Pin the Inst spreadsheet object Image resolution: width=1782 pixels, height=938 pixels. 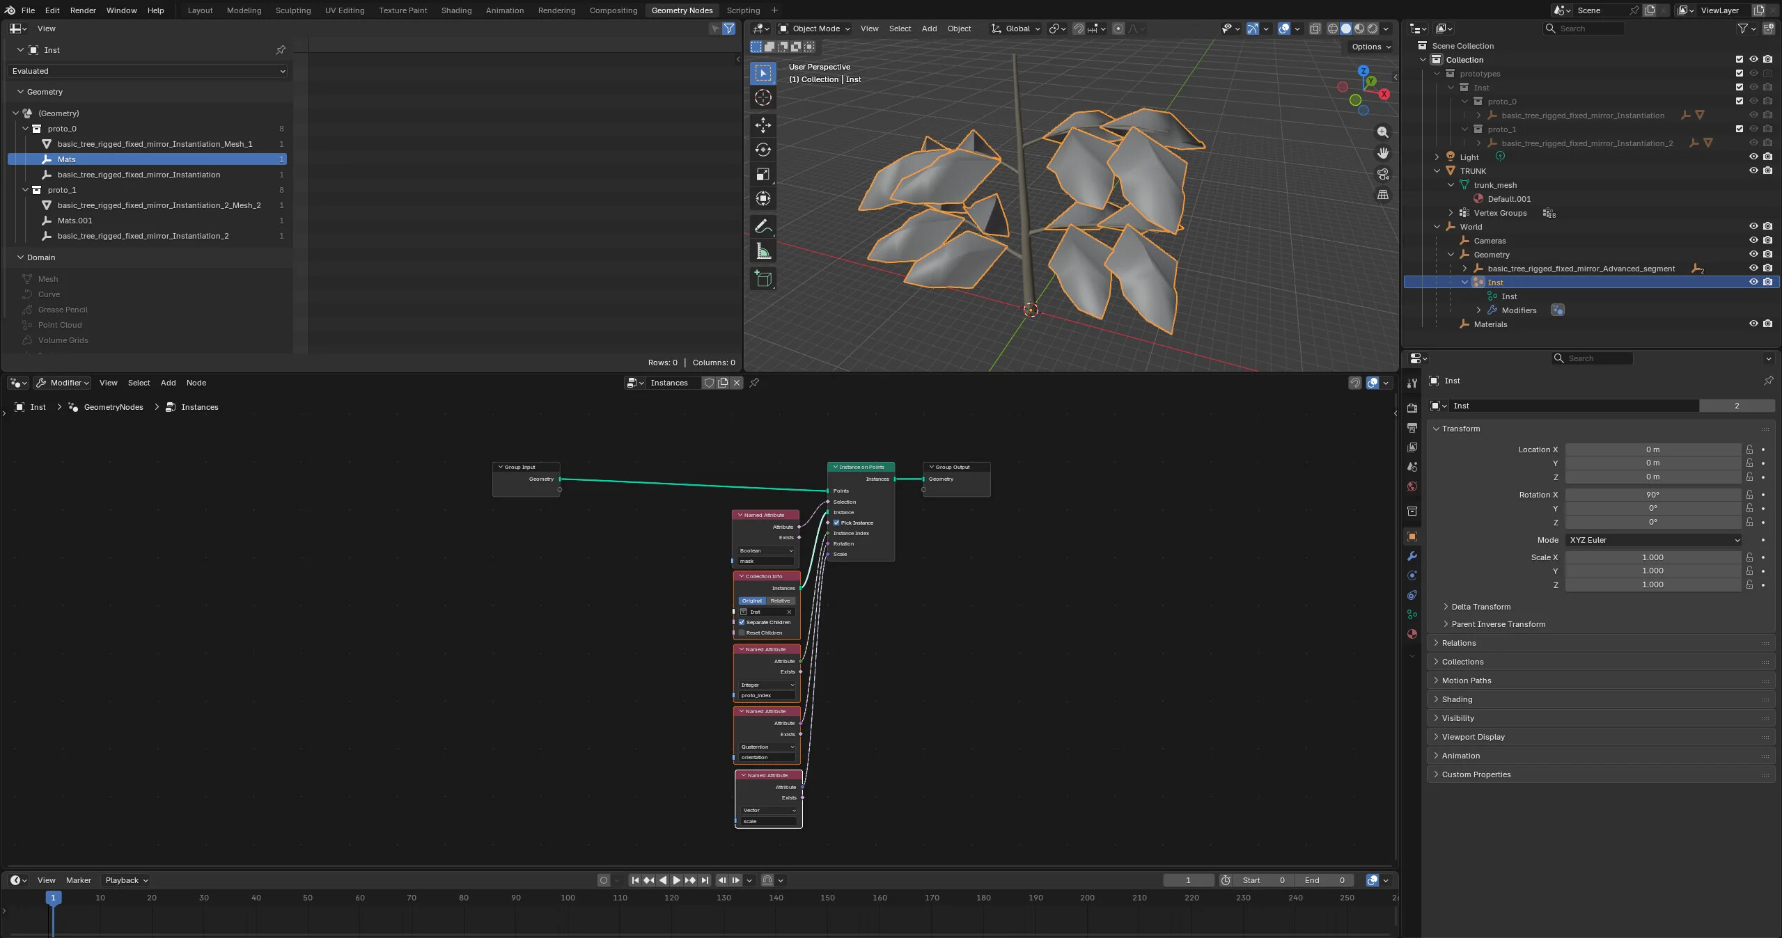tap(280, 50)
